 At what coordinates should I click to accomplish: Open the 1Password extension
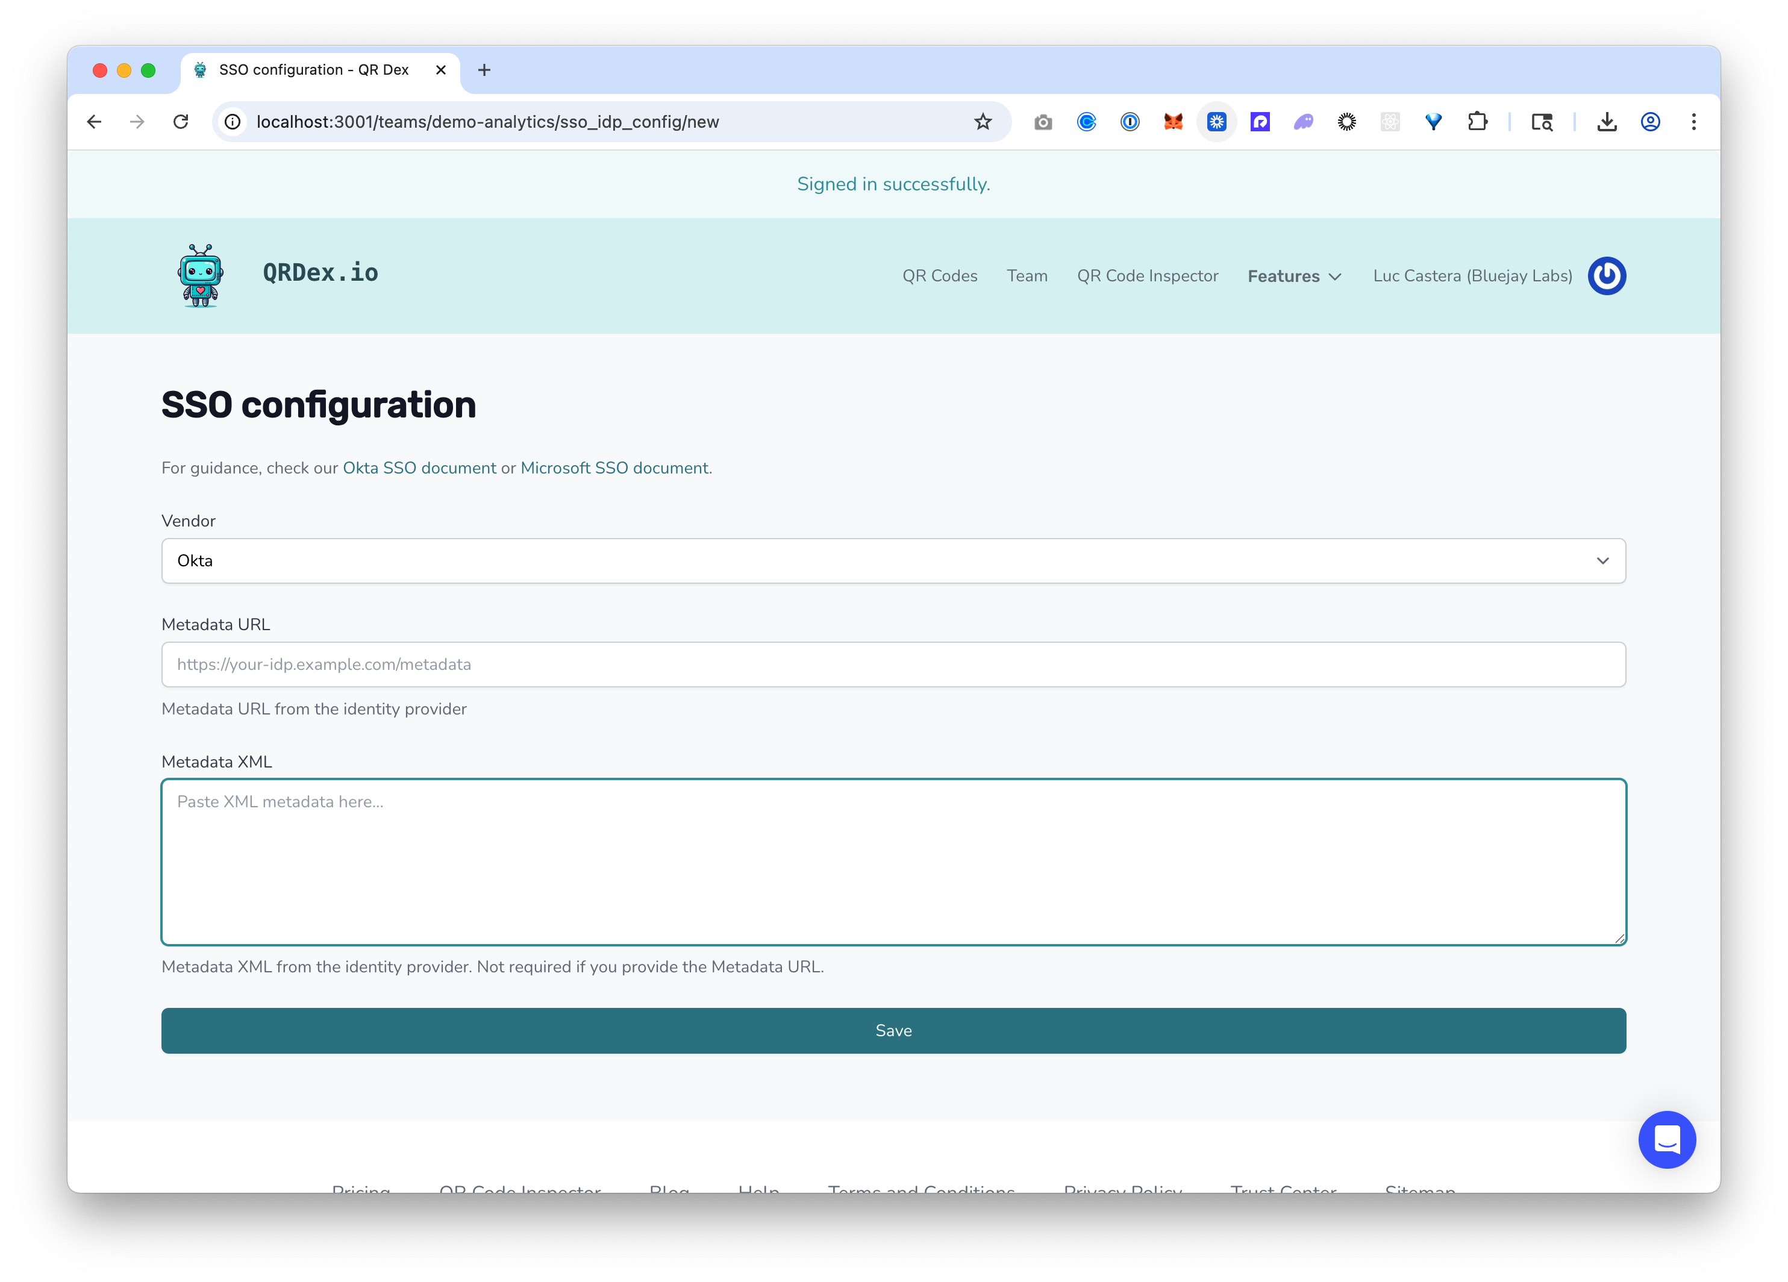click(1130, 122)
